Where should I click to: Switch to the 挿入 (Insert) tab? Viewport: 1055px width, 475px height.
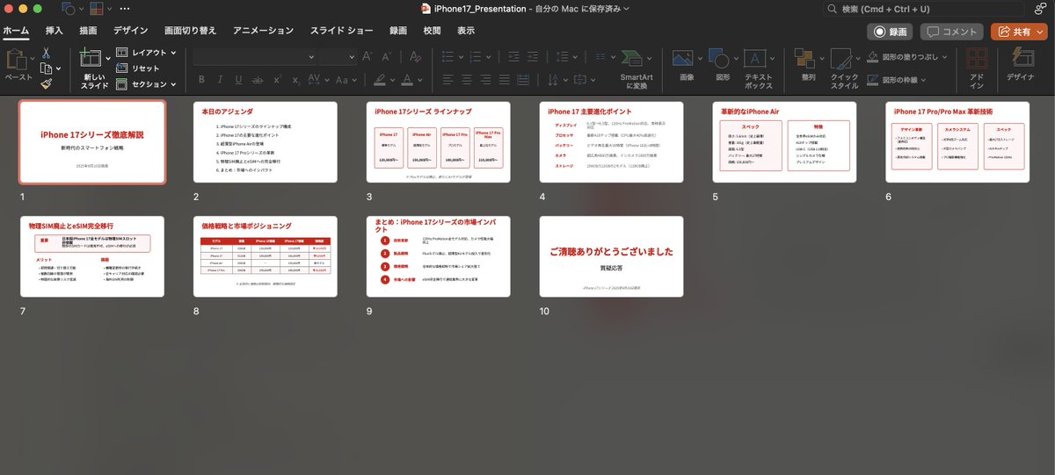[x=55, y=31]
